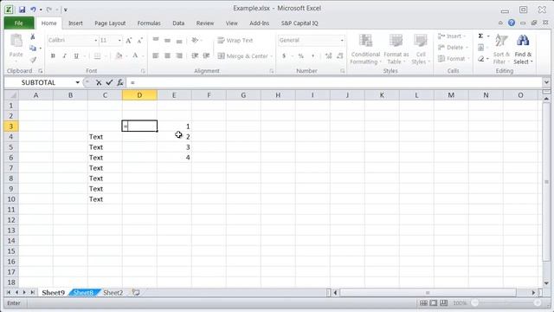This screenshot has height=312, width=554.
Task: Switch to the Data tab
Action: pos(178,23)
